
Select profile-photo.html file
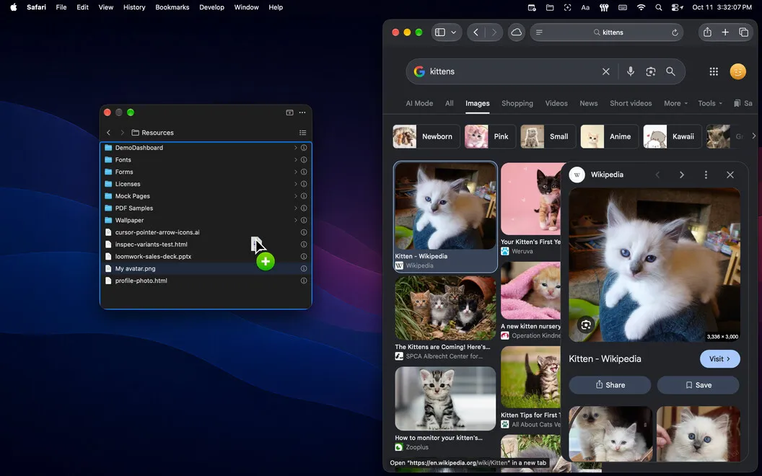click(x=206, y=281)
